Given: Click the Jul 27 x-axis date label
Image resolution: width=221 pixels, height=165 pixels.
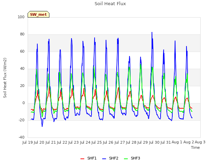Looking at the screenshot, I should tap(120, 142).
